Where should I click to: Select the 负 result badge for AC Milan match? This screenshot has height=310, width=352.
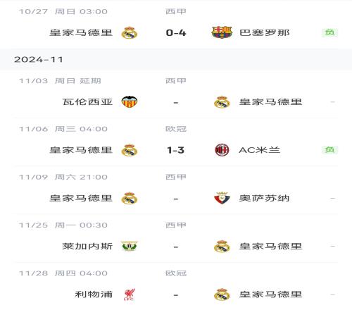(x=329, y=150)
